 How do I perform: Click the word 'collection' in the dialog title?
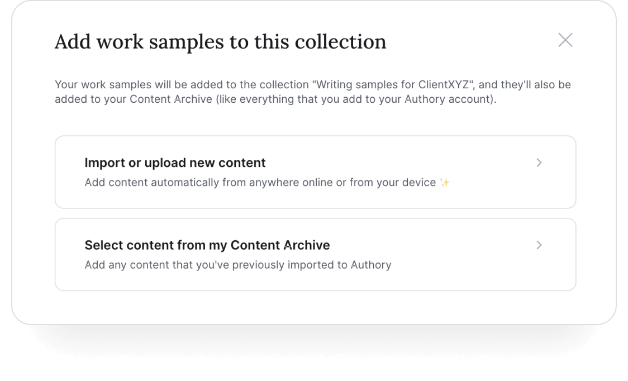click(340, 42)
